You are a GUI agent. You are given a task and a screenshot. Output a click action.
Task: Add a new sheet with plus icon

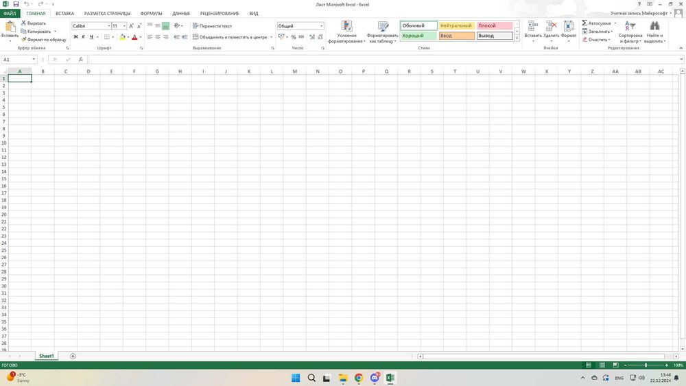73,357
